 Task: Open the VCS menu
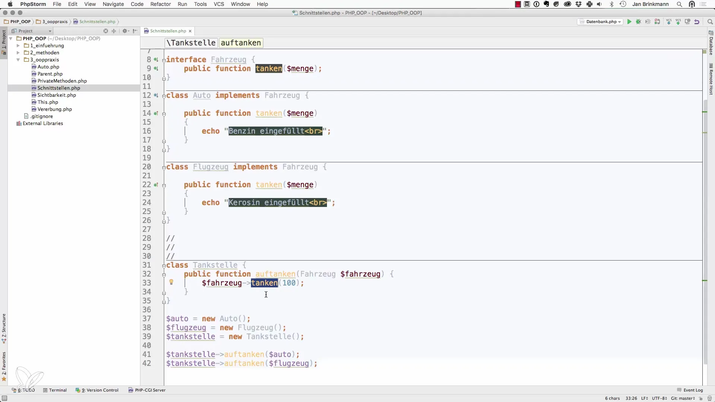(x=219, y=4)
